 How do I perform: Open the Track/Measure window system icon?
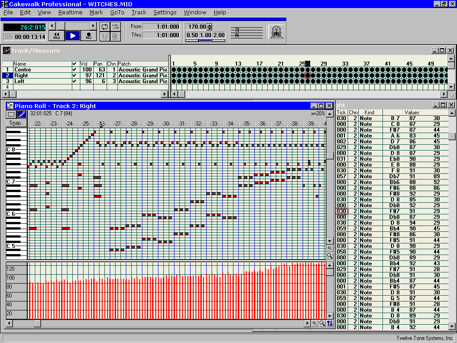6,50
